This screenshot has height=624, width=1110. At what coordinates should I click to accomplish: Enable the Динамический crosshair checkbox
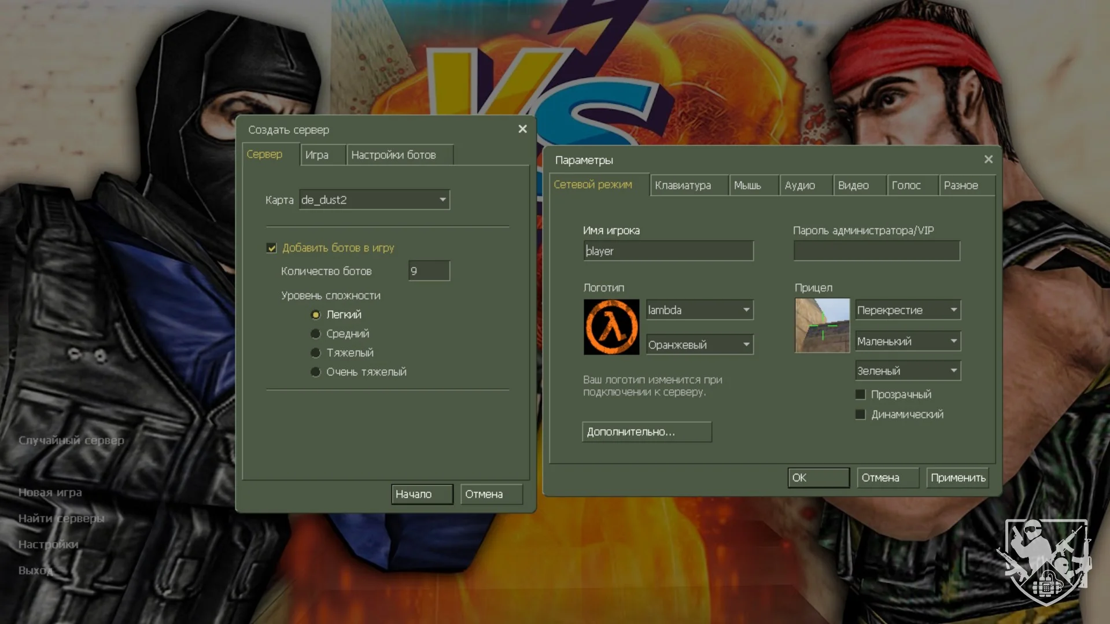pyautogui.click(x=860, y=415)
